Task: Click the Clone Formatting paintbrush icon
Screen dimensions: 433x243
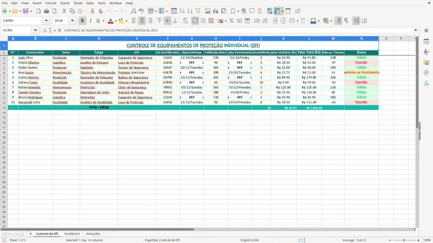Action: pos(93,11)
